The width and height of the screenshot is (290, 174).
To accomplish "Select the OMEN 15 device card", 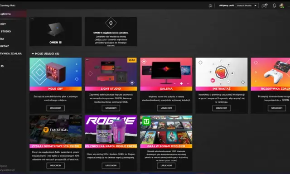I will (55, 32).
